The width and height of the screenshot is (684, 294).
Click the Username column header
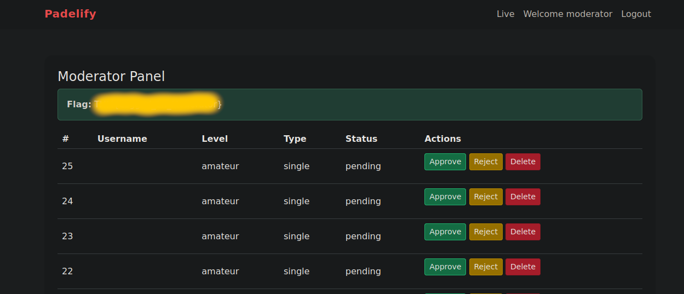[122, 139]
